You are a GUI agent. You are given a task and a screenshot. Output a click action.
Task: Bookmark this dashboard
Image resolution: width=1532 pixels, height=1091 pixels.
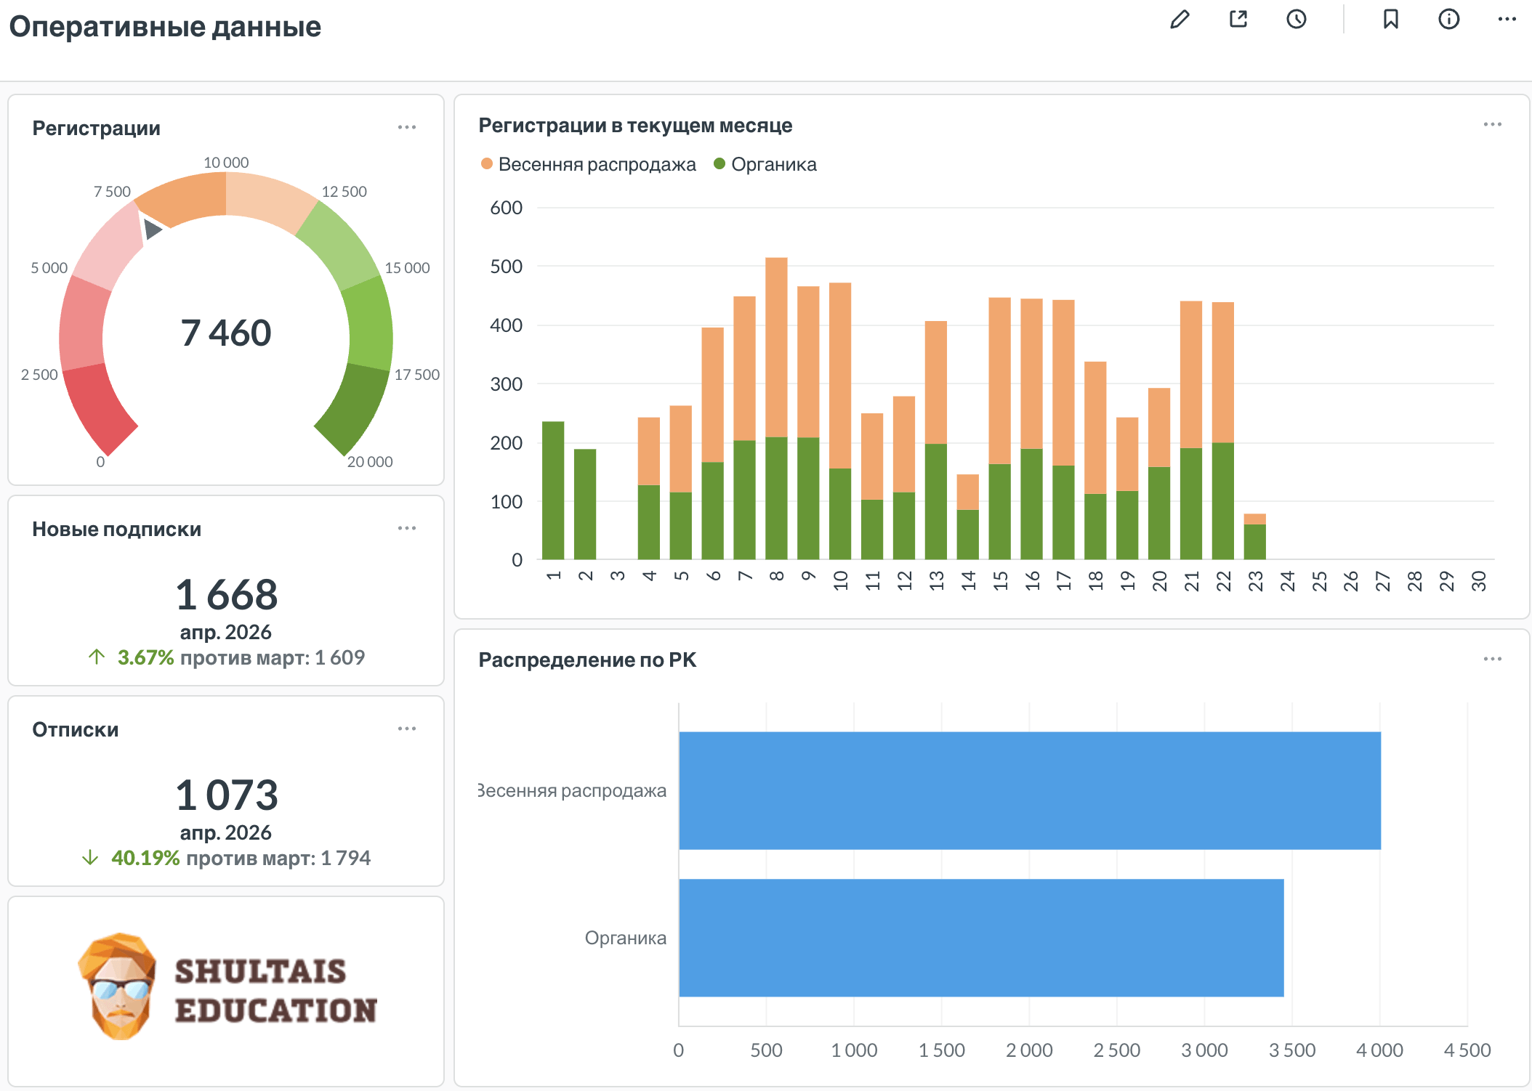[1390, 20]
